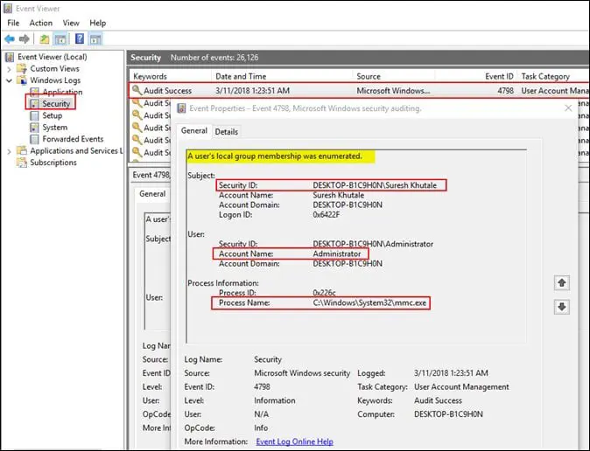Expand Applications and Services Logs node

point(10,151)
